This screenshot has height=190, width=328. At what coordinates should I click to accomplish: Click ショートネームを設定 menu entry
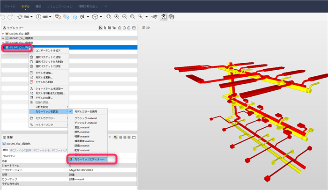pyautogui.click(x=49, y=88)
